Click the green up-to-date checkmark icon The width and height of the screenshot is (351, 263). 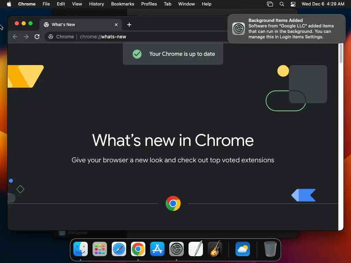click(137, 54)
